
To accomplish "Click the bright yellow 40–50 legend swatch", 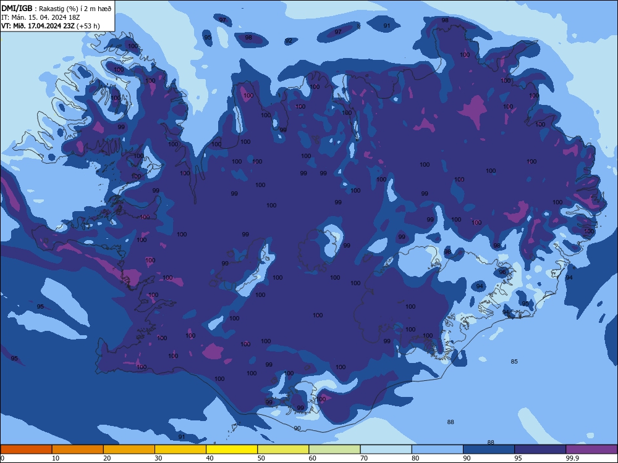I will pyautogui.click(x=232, y=449).
